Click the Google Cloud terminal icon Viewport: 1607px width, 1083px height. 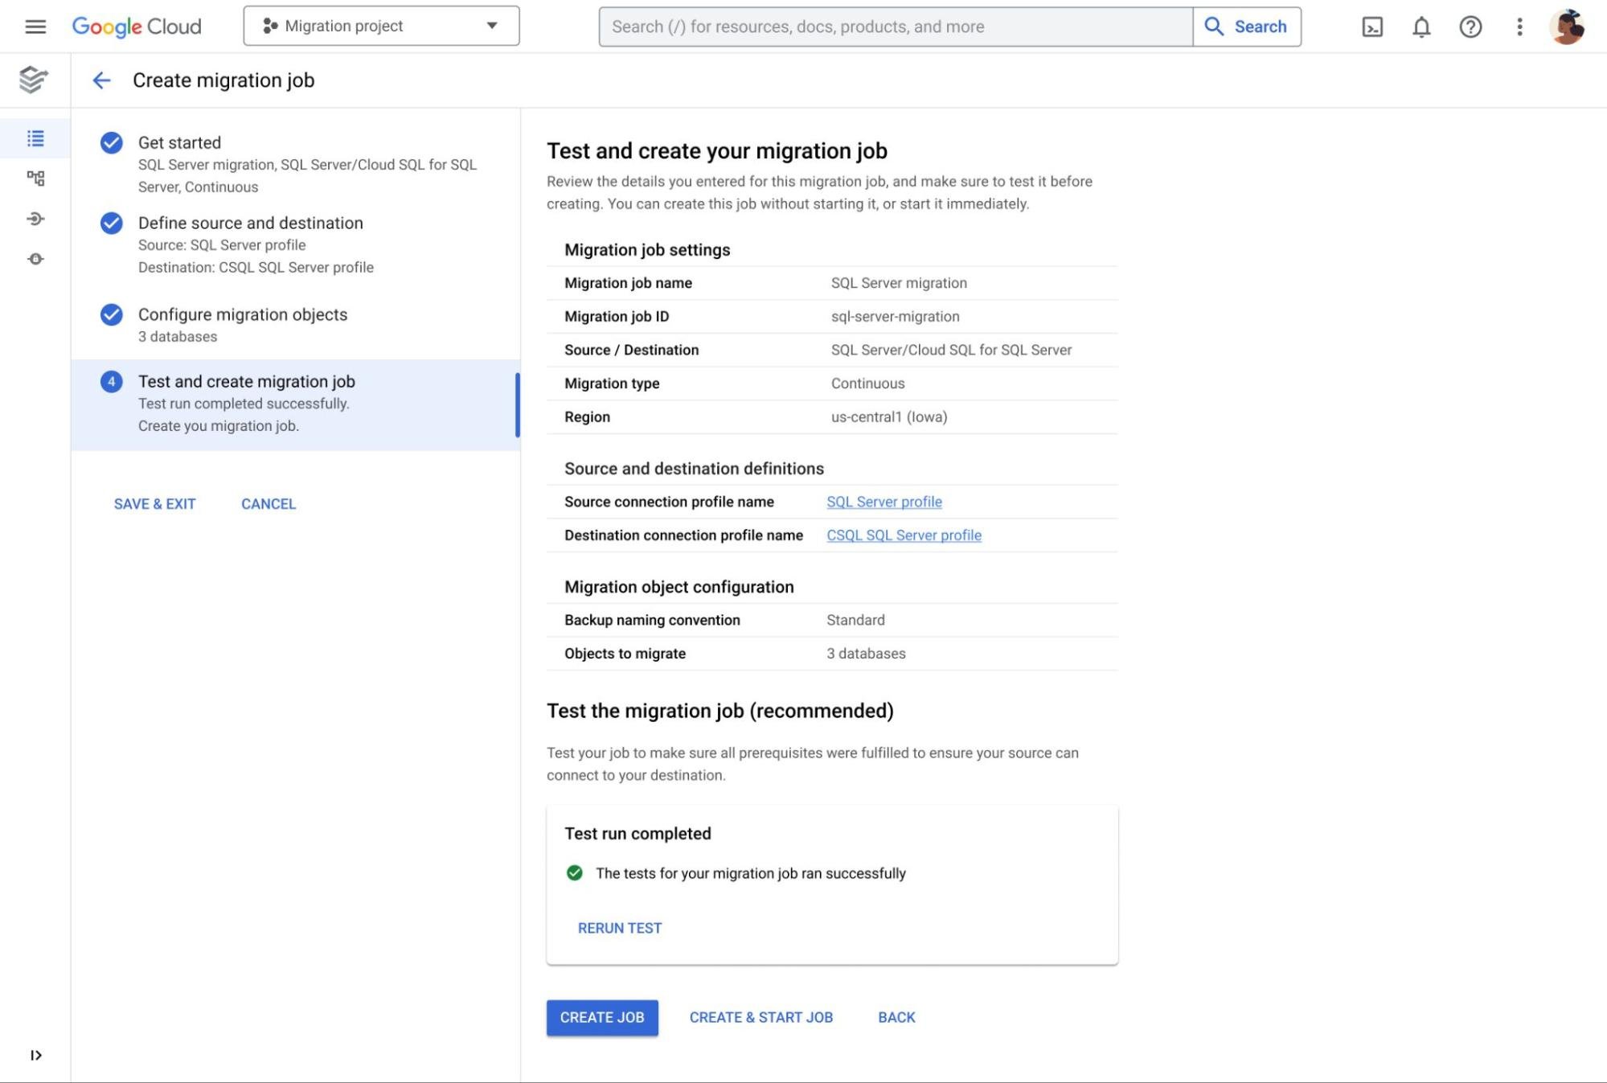(x=1371, y=26)
